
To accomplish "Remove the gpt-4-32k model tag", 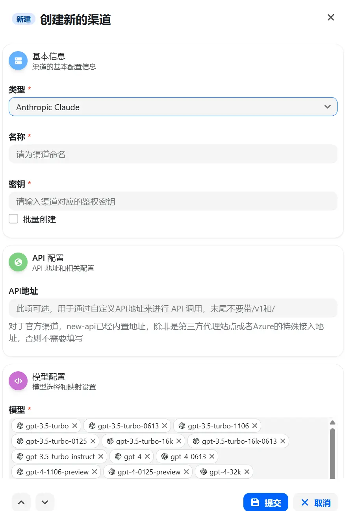I will coord(247,472).
